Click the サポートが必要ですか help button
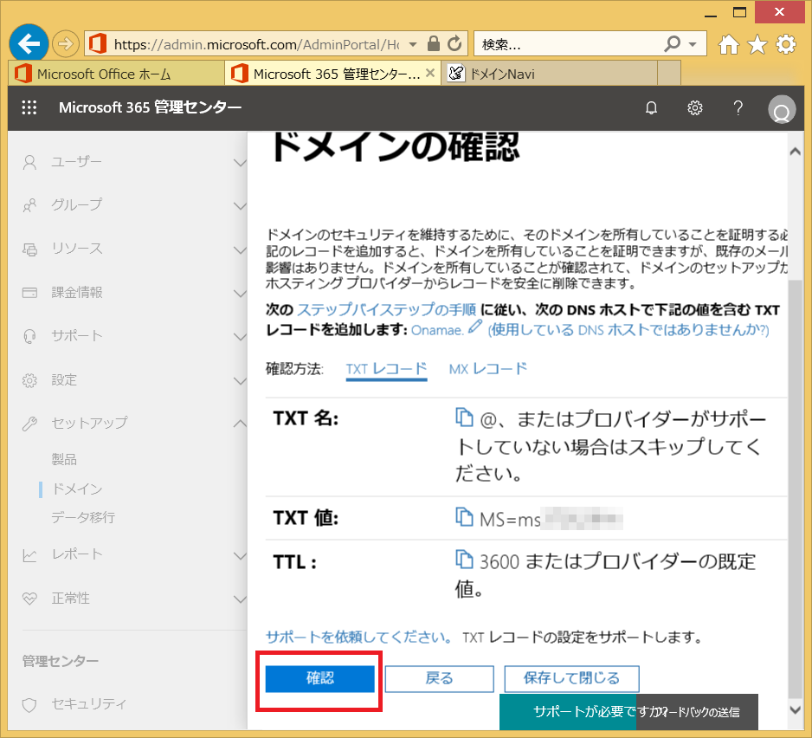Viewport: 812px width, 738px height. [568, 712]
